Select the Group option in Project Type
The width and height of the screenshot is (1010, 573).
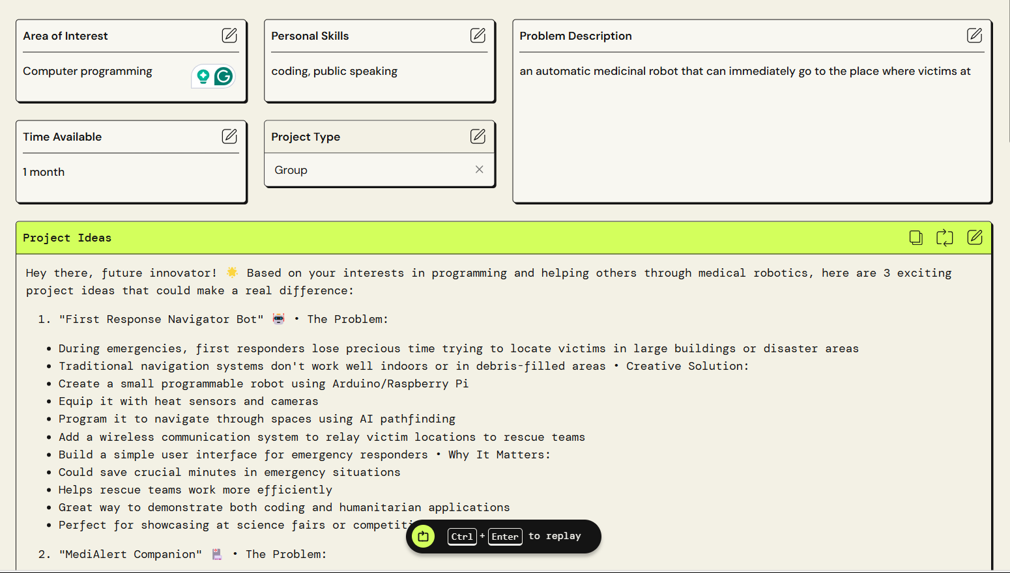tap(291, 169)
